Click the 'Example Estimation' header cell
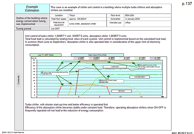194x134 pixels. click(32, 9)
